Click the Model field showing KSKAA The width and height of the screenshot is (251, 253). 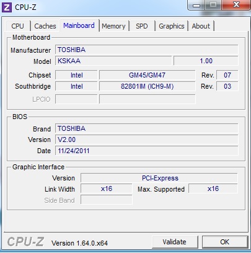point(113,61)
